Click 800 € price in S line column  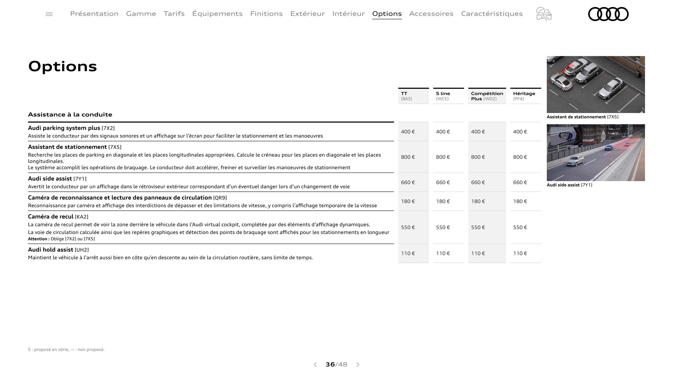443,157
